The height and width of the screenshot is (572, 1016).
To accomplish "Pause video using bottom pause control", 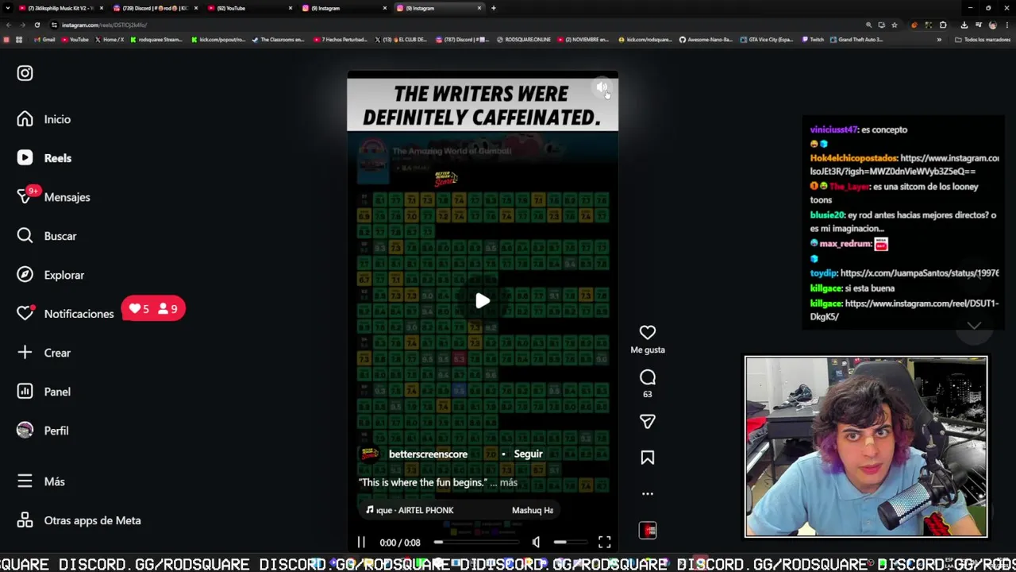I will pos(361,542).
